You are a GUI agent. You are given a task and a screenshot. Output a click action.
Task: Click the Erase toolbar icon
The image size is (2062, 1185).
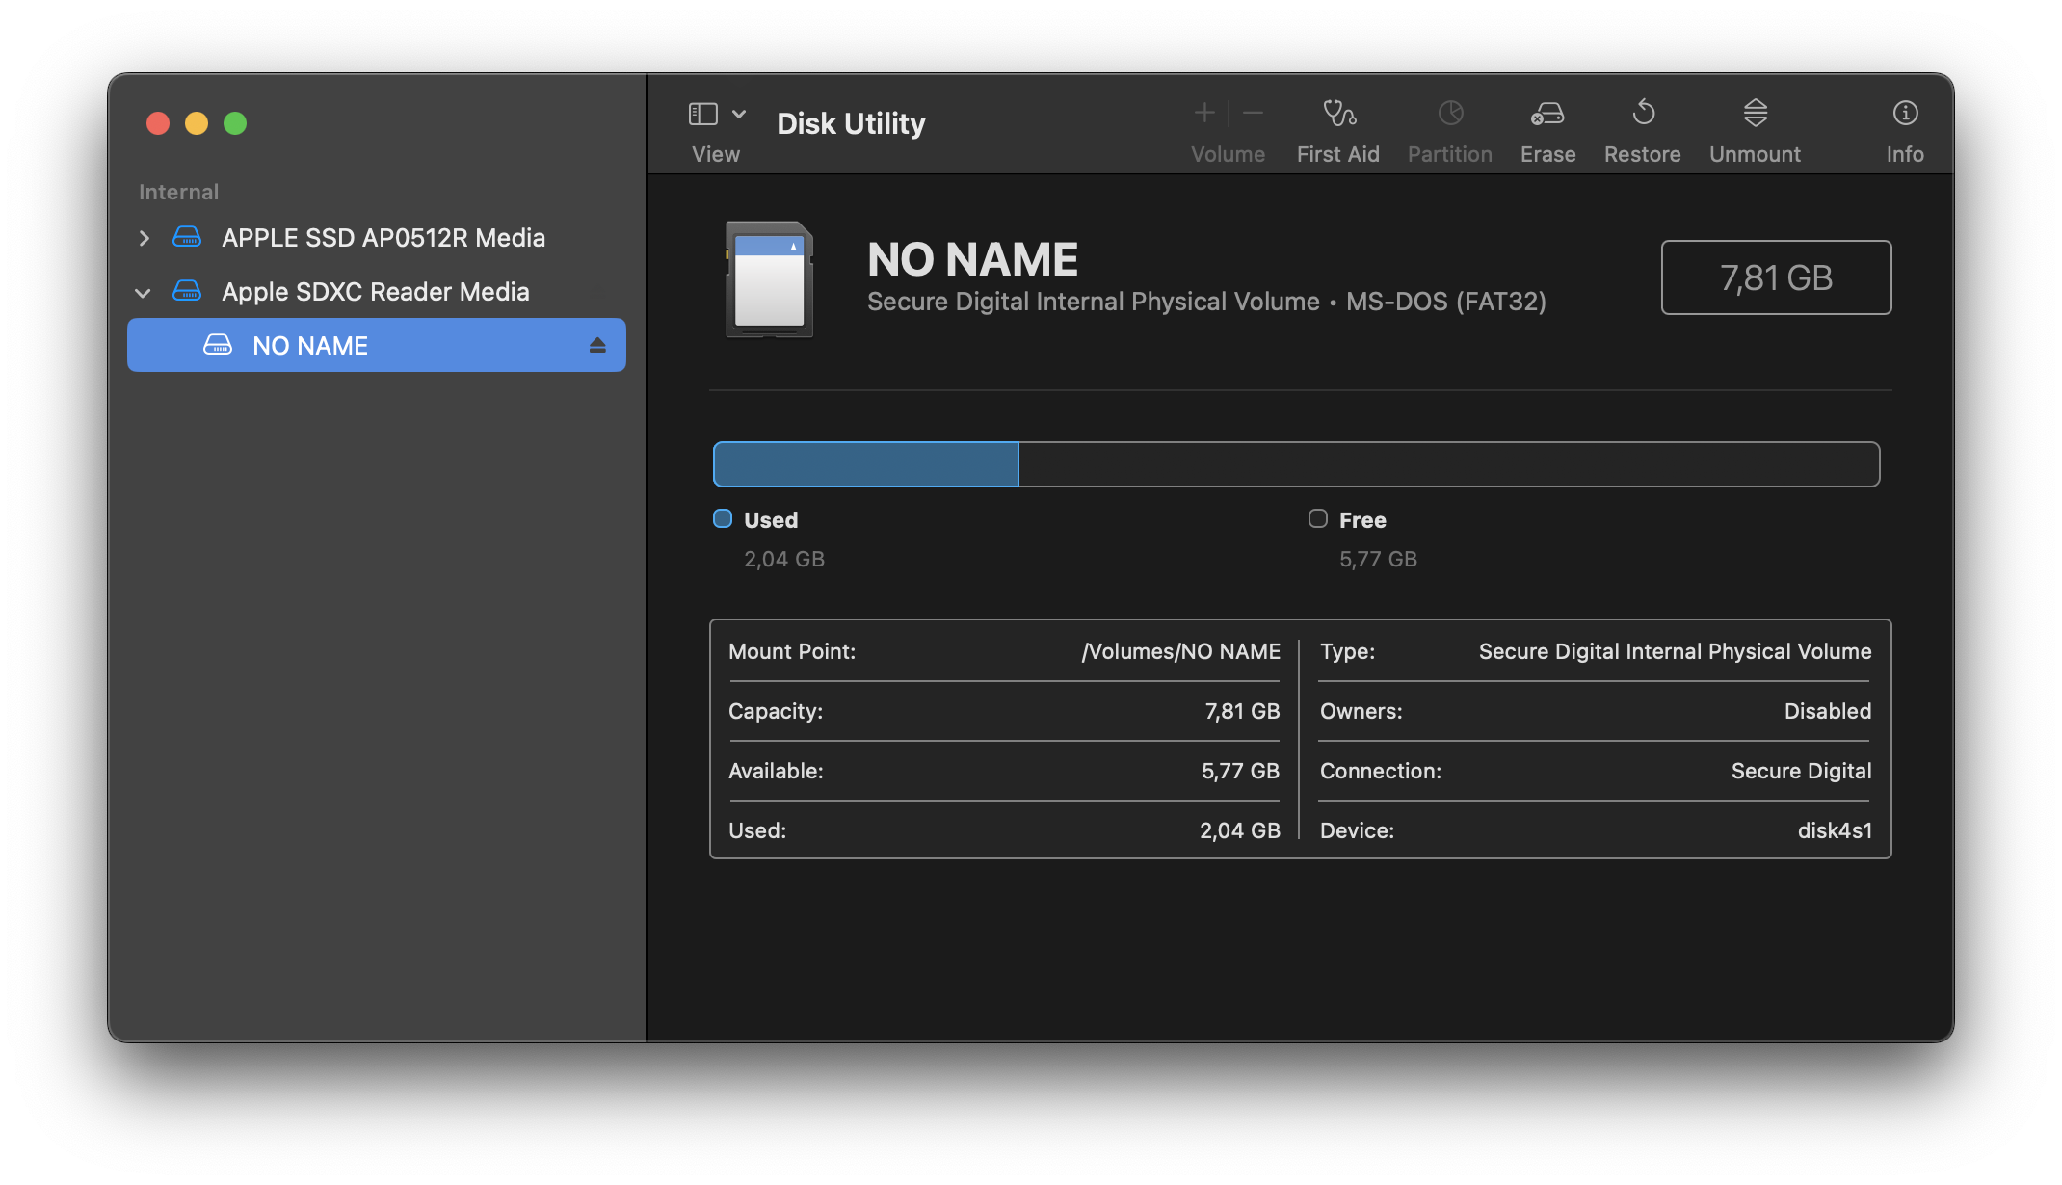tap(1547, 114)
